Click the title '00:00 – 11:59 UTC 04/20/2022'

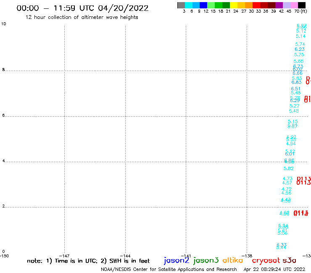coord(82,8)
